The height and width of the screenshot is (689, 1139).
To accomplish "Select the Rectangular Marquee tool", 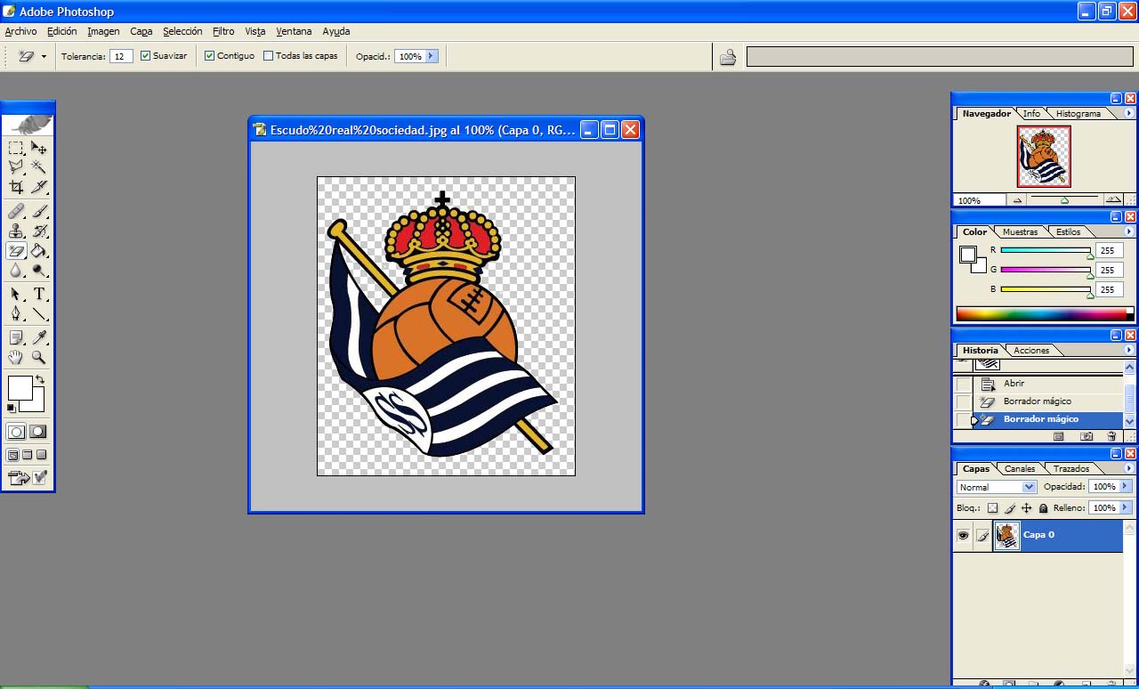I will tap(16, 148).
